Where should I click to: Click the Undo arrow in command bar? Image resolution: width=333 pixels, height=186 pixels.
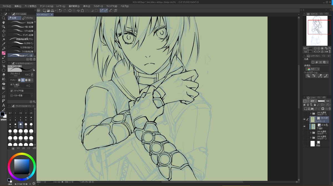[60, 11]
